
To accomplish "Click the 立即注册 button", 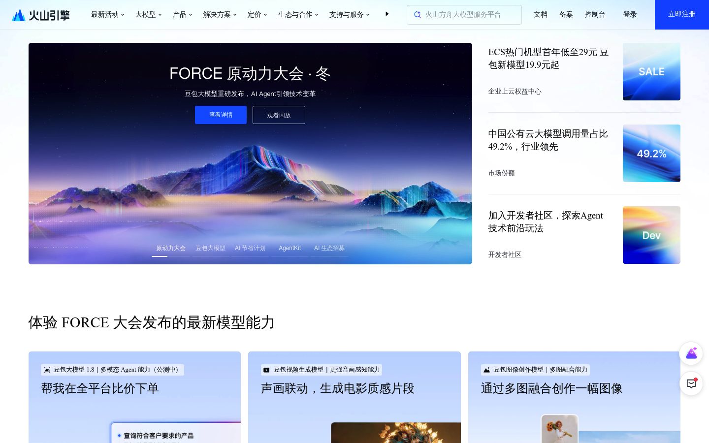I will pos(682,15).
